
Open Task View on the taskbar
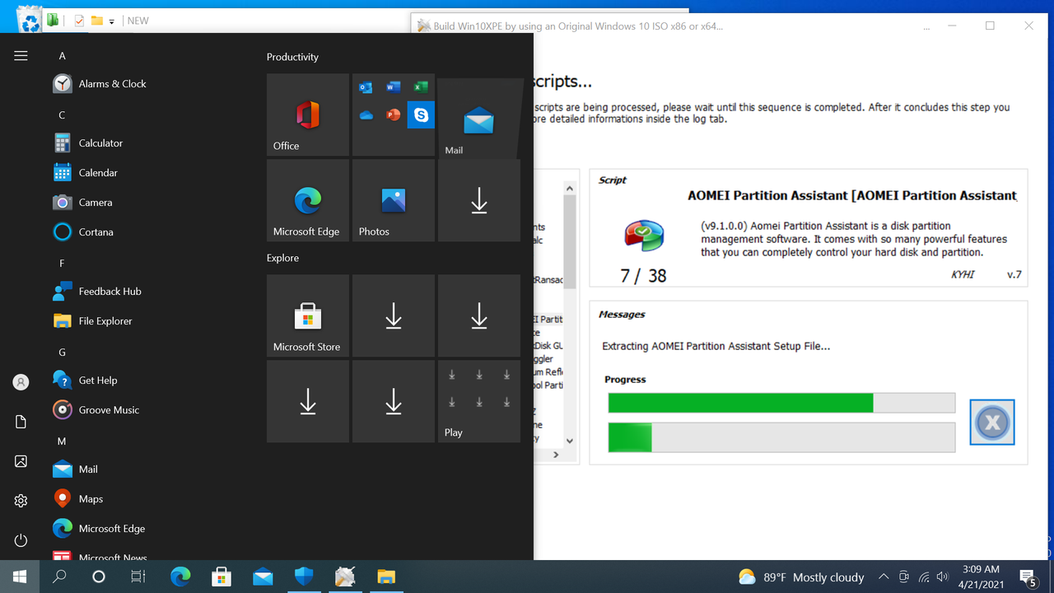point(138,577)
